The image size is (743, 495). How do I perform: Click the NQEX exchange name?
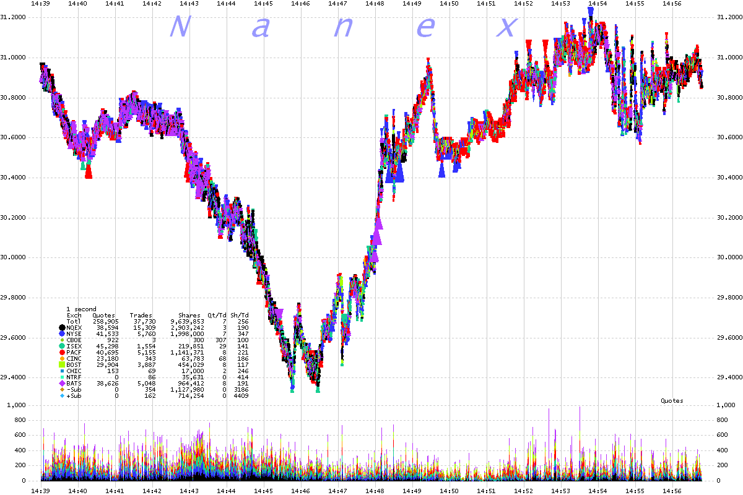pyautogui.click(x=74, y=327)
